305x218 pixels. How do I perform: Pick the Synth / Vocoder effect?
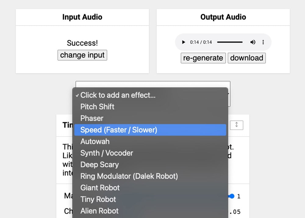pos(106,153)
